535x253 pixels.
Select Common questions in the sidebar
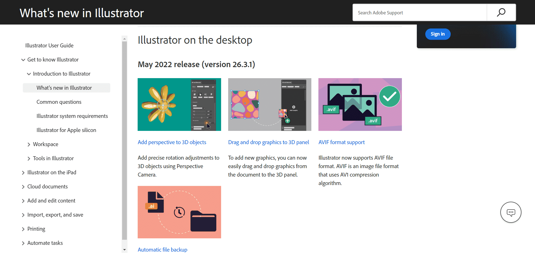pos(59,102)
